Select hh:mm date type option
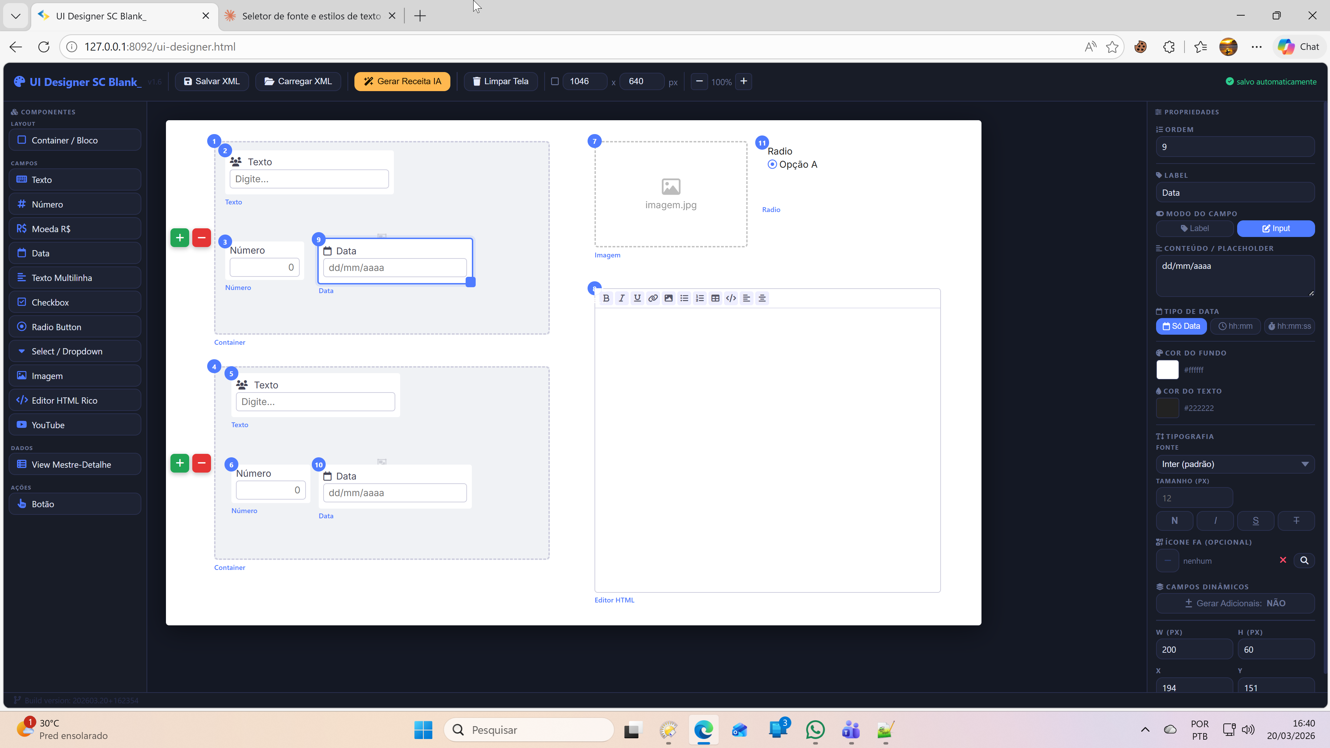The height and width of the screenshot is (748, 1330). coord(1235,326)
